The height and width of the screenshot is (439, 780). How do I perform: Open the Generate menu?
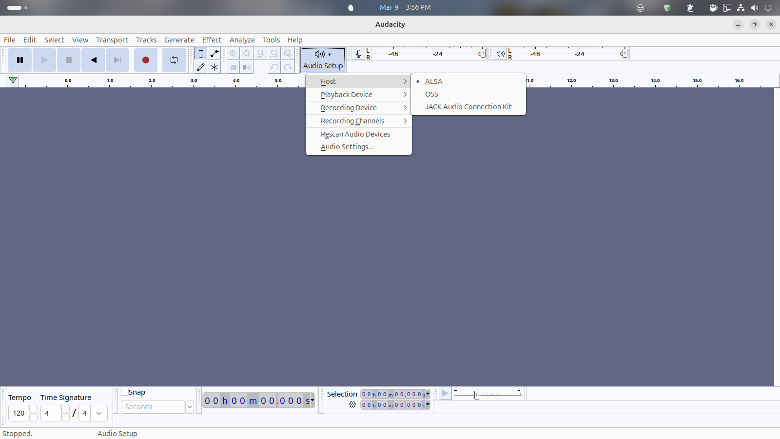click(x=179, y=40)
